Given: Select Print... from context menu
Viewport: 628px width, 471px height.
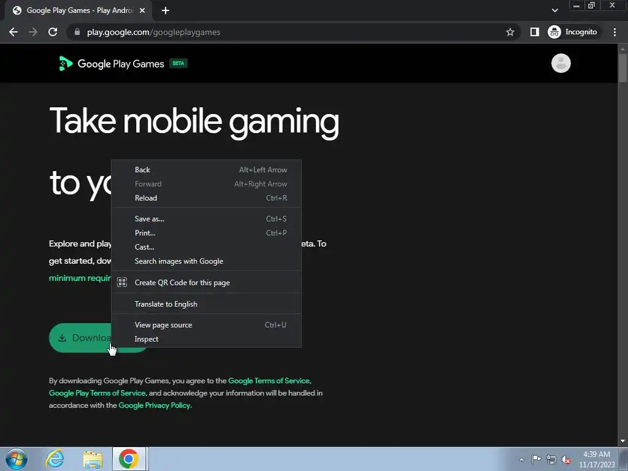Looking at the screenshot, I should pyautogui.click(x=206, y=232).
